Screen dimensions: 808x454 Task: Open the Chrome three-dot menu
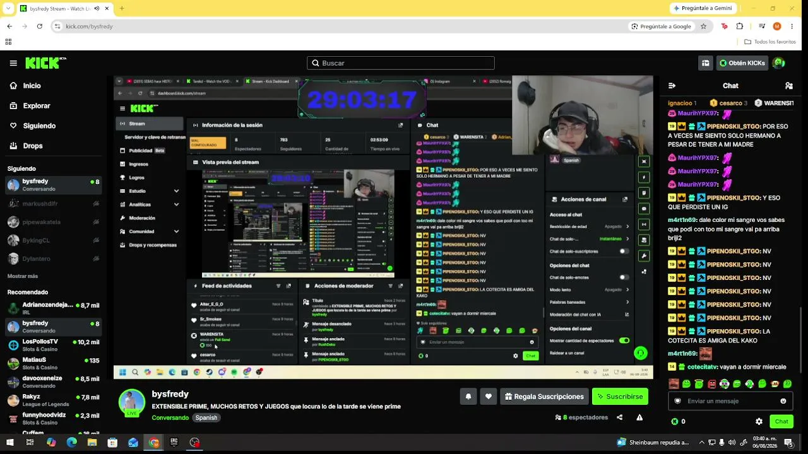(x=792, y=26)
